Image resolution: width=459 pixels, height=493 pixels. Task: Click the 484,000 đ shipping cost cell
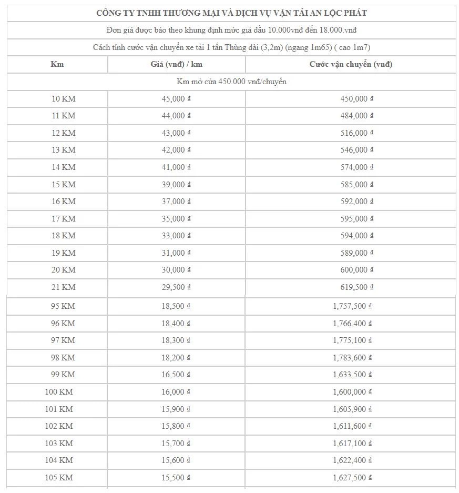pos(351,116)
